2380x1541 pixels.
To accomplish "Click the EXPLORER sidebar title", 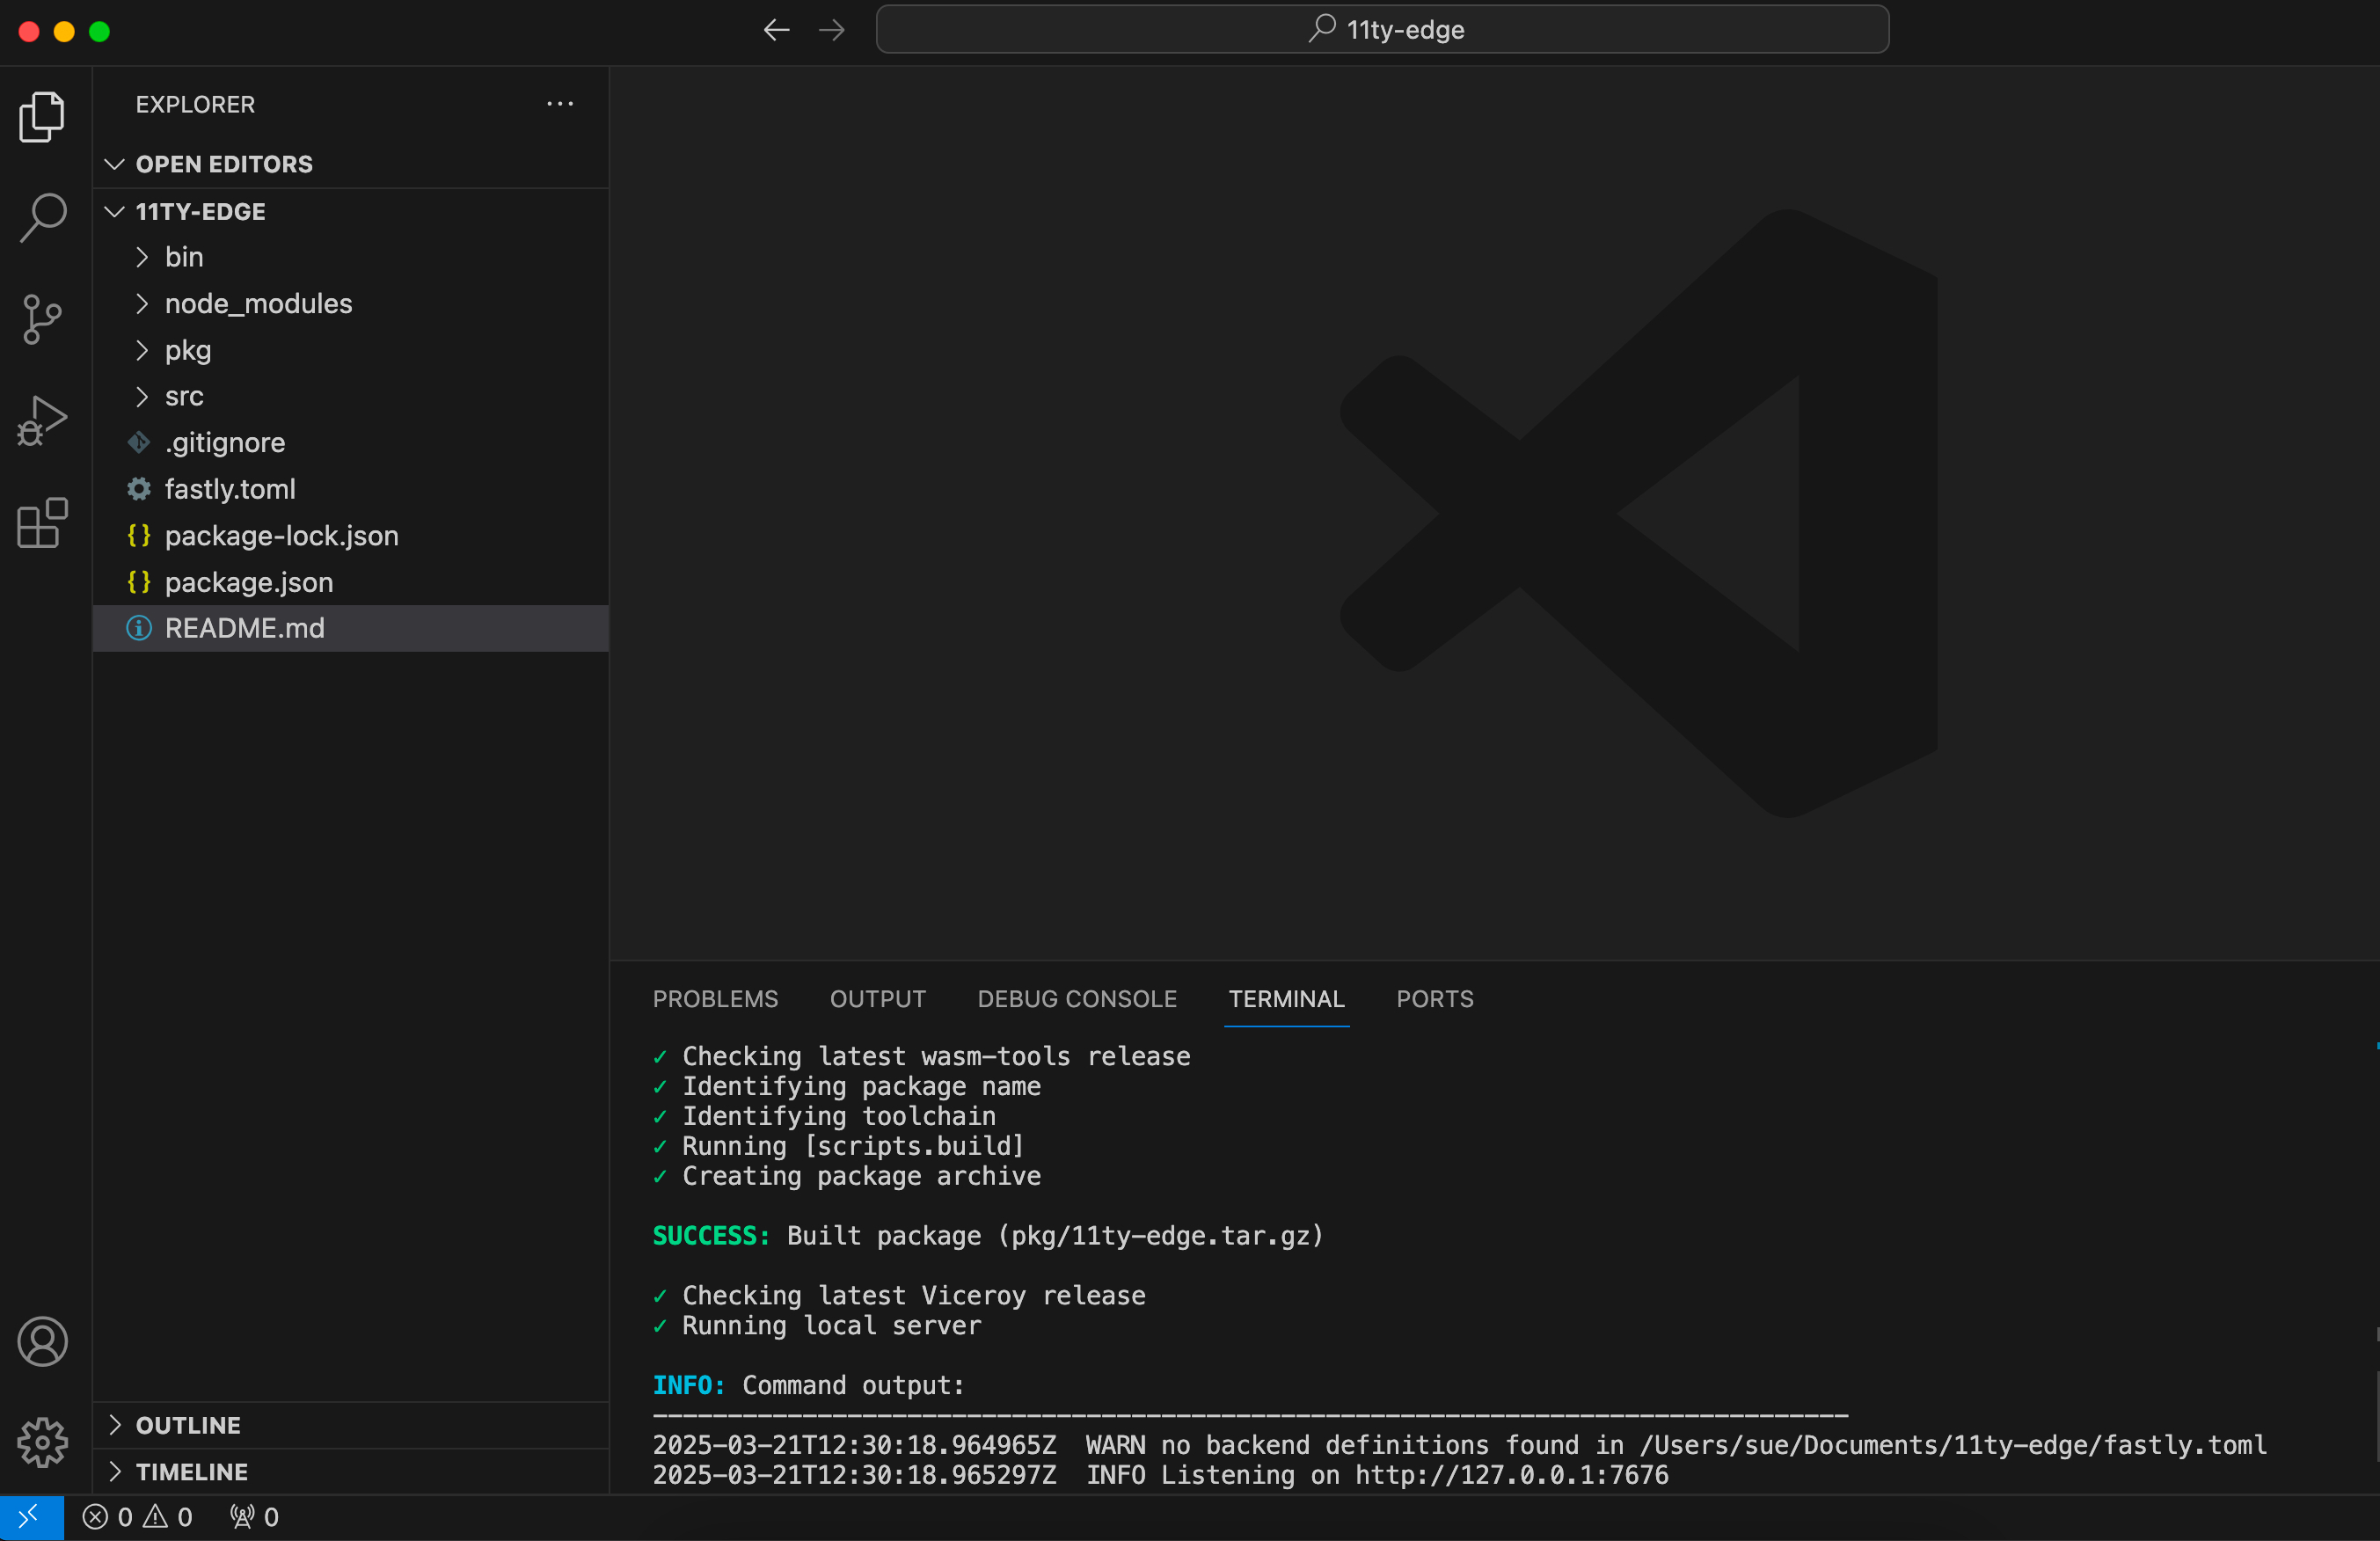I will click(x=195, y=104).
